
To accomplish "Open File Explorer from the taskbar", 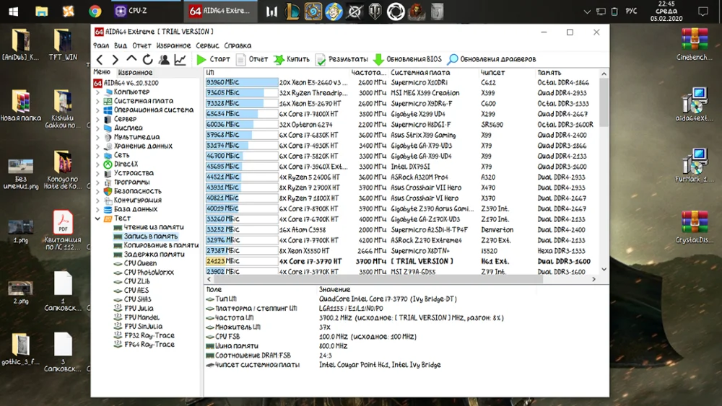I will (x=41, y=11).
